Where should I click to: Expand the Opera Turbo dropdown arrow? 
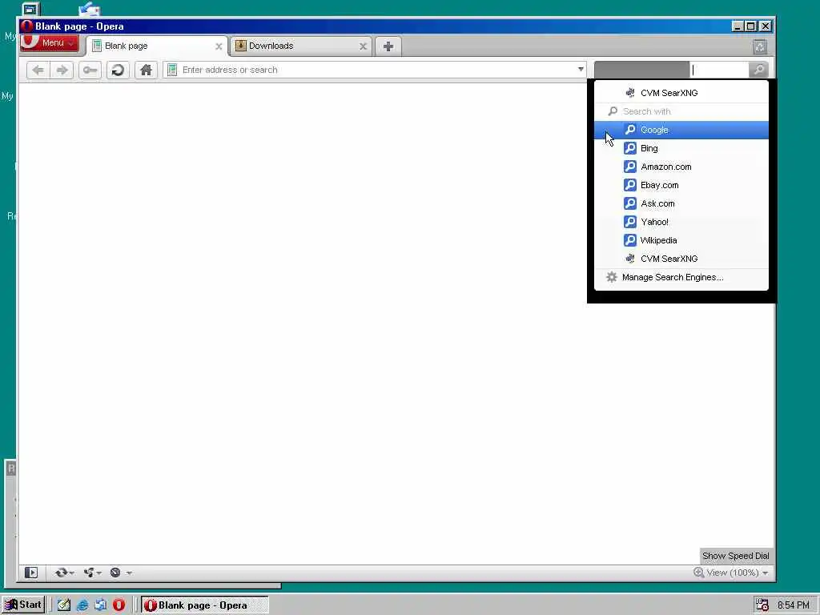(x=129, y=573)
